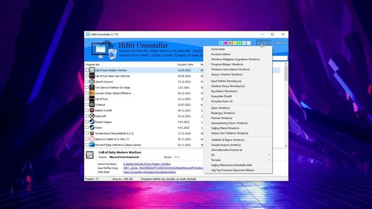The height and width of the screenshot is (209, 372).
Task: Pick the magenta theme color swatch
Action: point(226,43)
